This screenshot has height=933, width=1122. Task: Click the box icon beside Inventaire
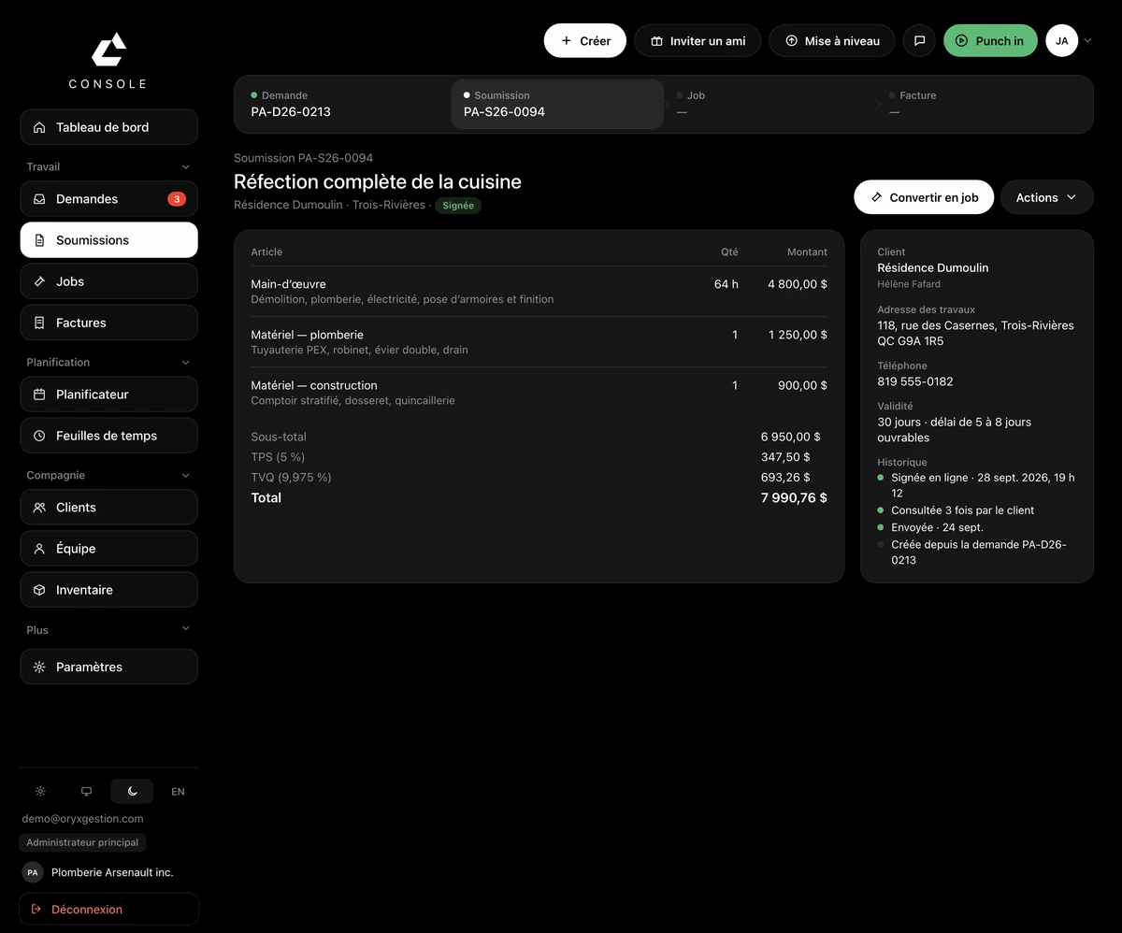pos(39,590)
